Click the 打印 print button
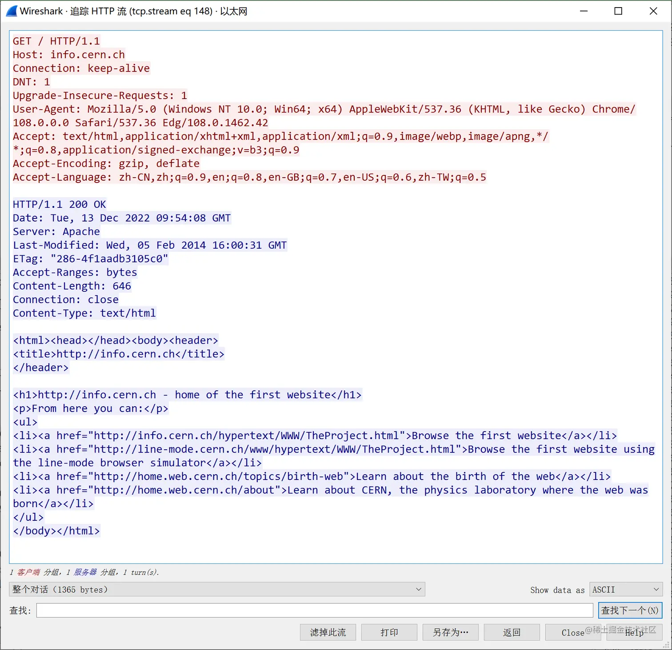The width and height of the screenshot is (672, 650). click(389, 632)
